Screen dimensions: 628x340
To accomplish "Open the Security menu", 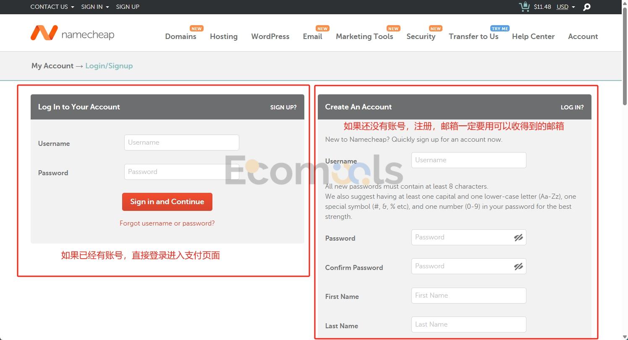I will click(421, 36).
